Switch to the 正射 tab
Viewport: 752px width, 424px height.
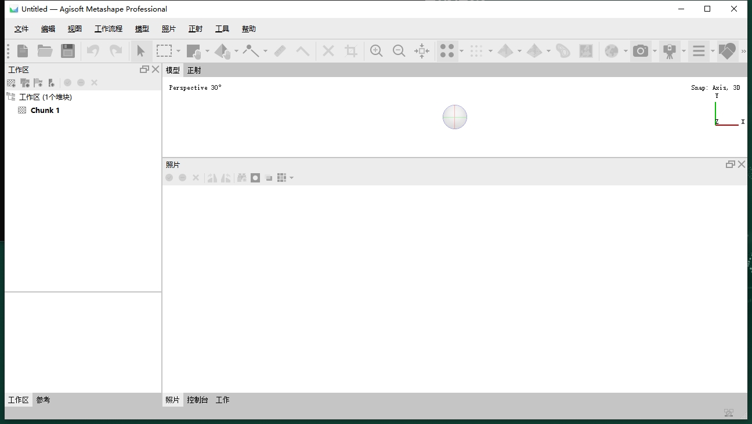coord(194,70)
